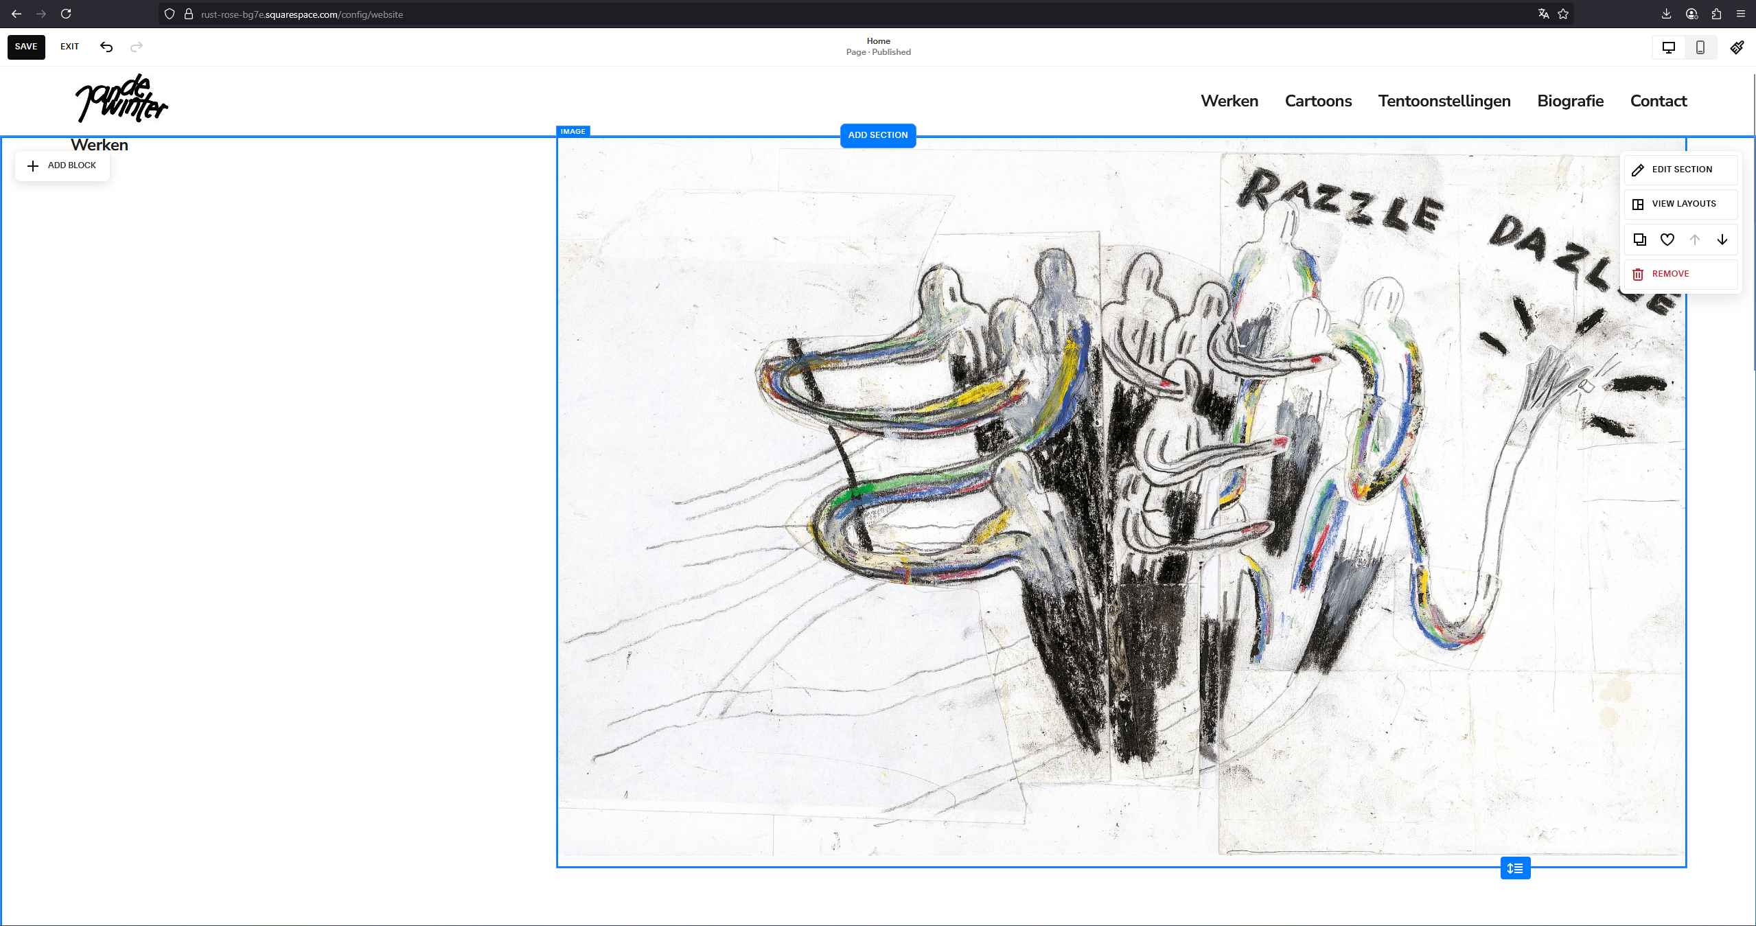
Task: Redo the last undone edit
Action: click(137, 47)
